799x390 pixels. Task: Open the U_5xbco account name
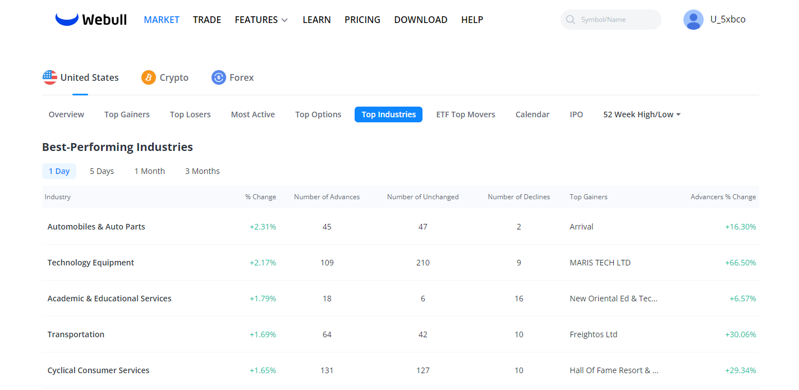coord(728,20)
